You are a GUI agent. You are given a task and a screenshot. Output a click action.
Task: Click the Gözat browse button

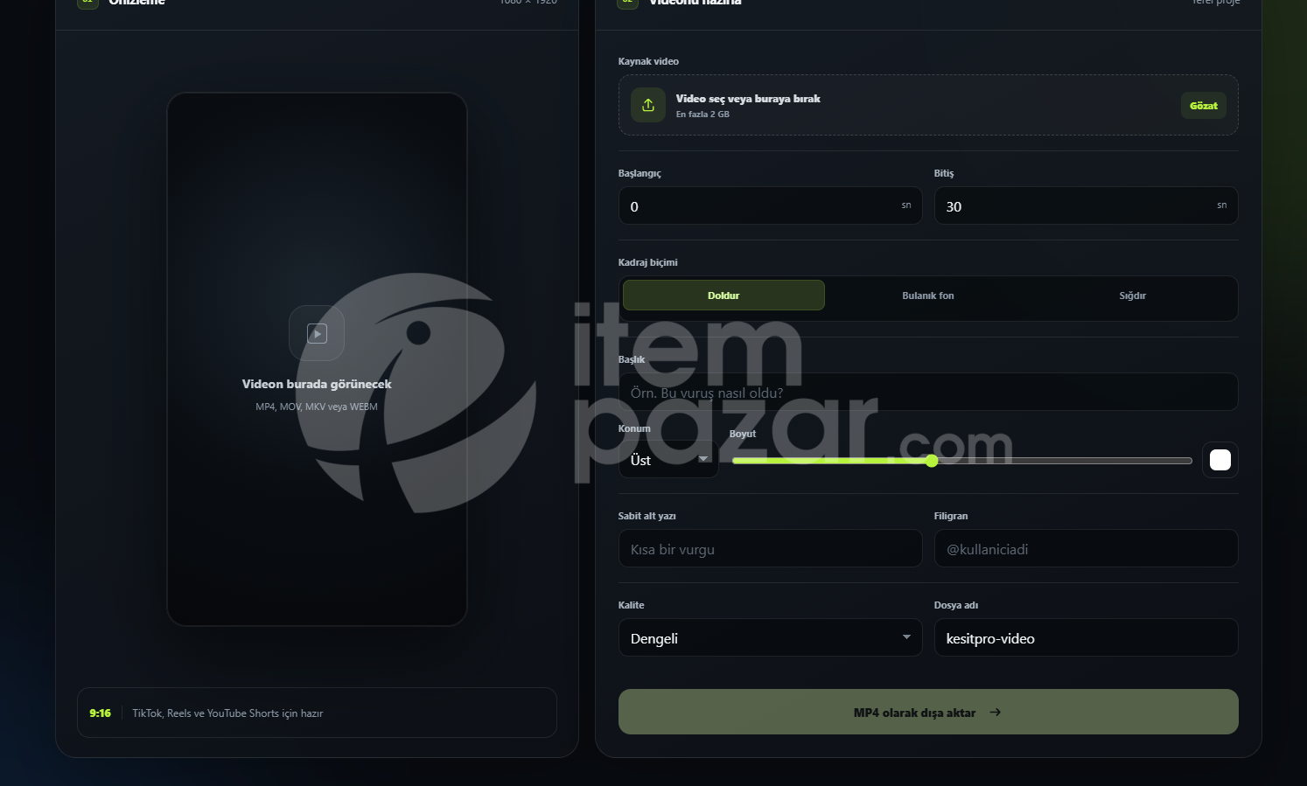point(1203,106)
